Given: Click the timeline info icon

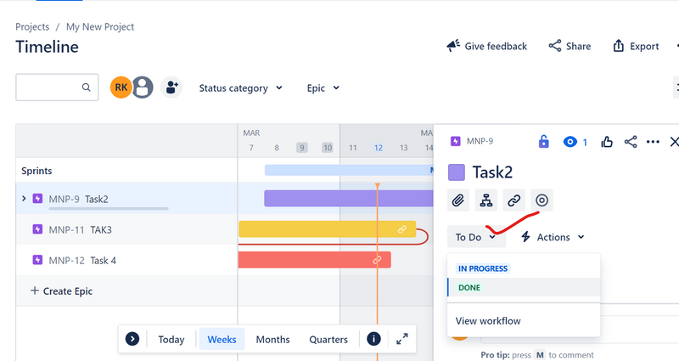Looking at the screenshot, I should click(x=373, y=339).
